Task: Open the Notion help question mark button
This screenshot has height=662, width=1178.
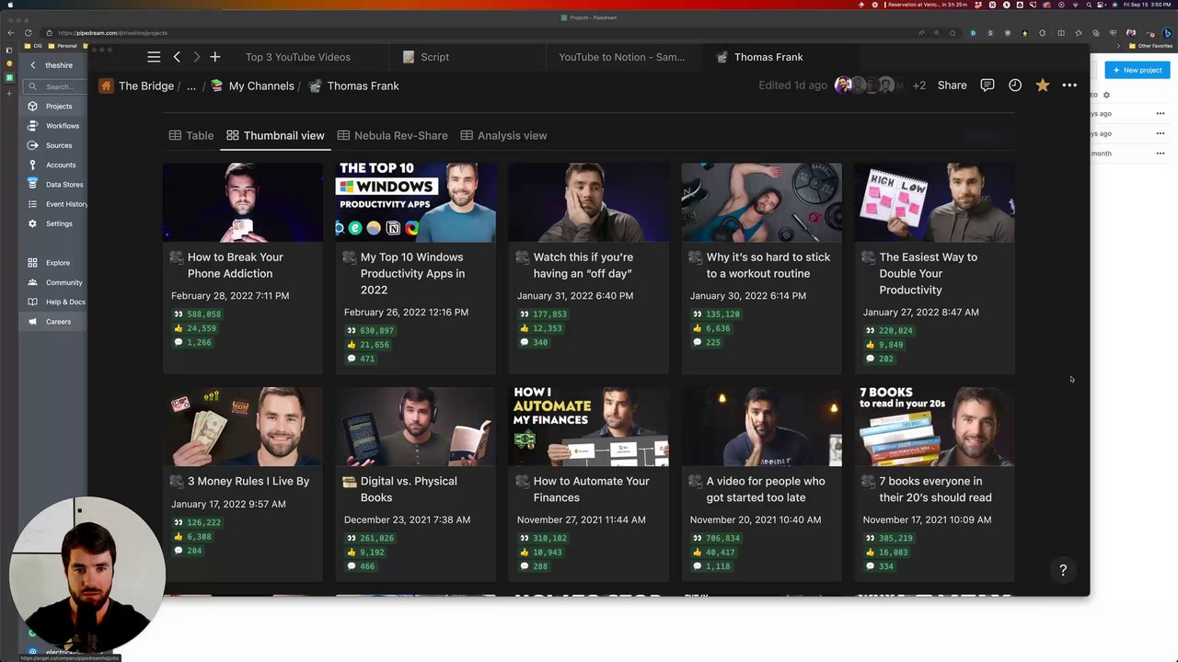Action: point(1063,570)
